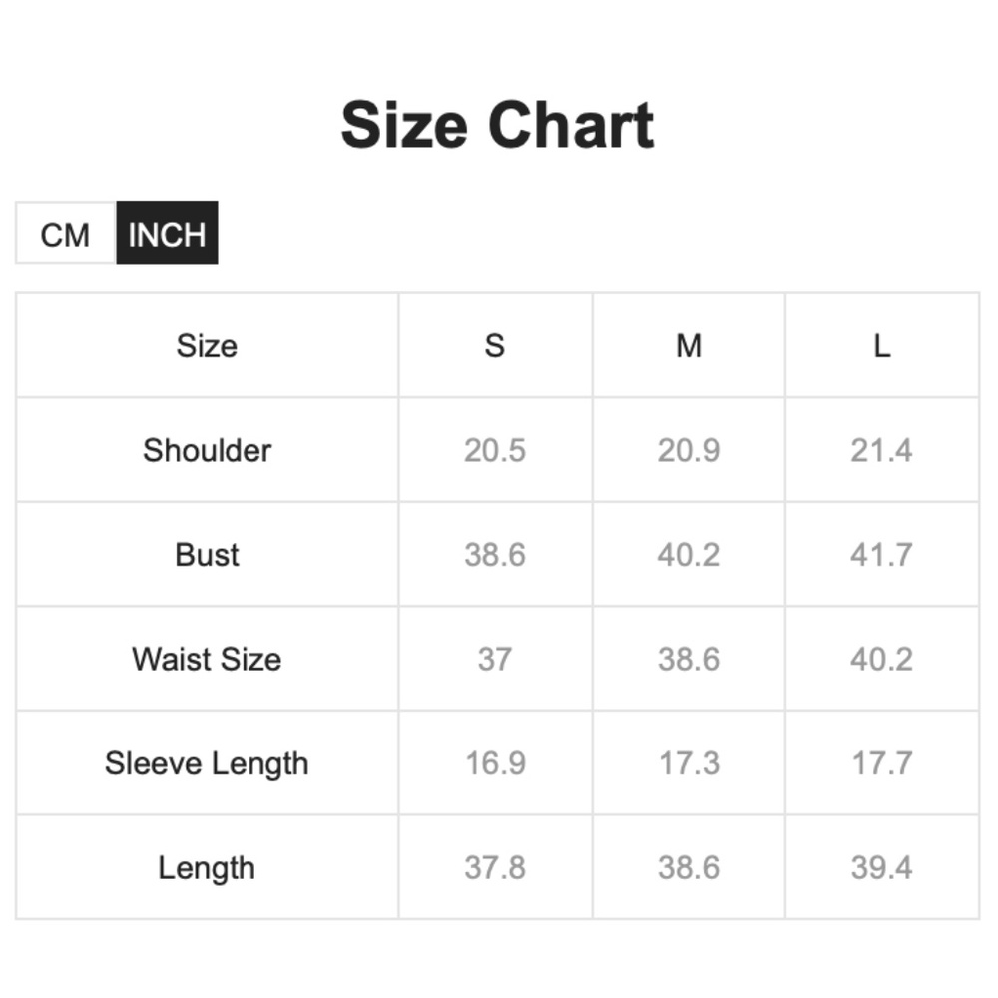Click the Shoulder row label
Viewport: 998px width, 998px height.
point(207,450)
